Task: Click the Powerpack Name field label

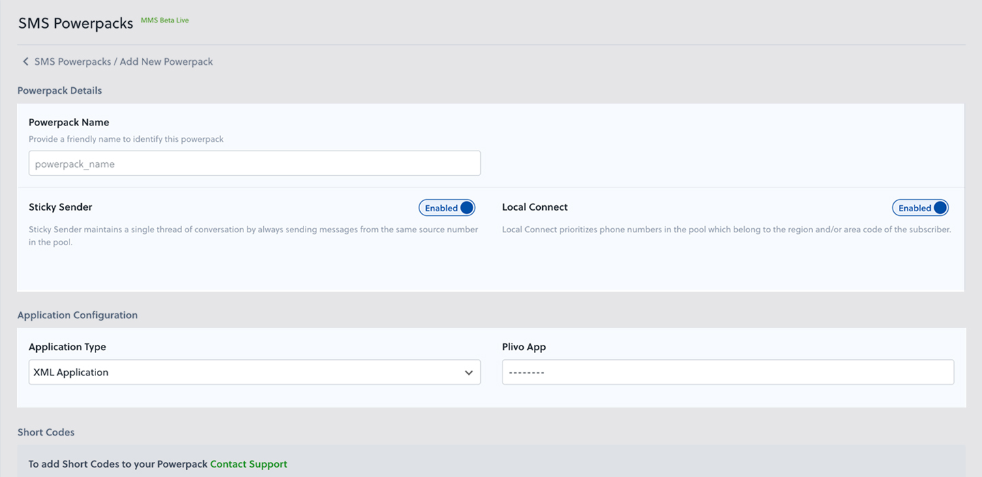Action: click(69, 123)
